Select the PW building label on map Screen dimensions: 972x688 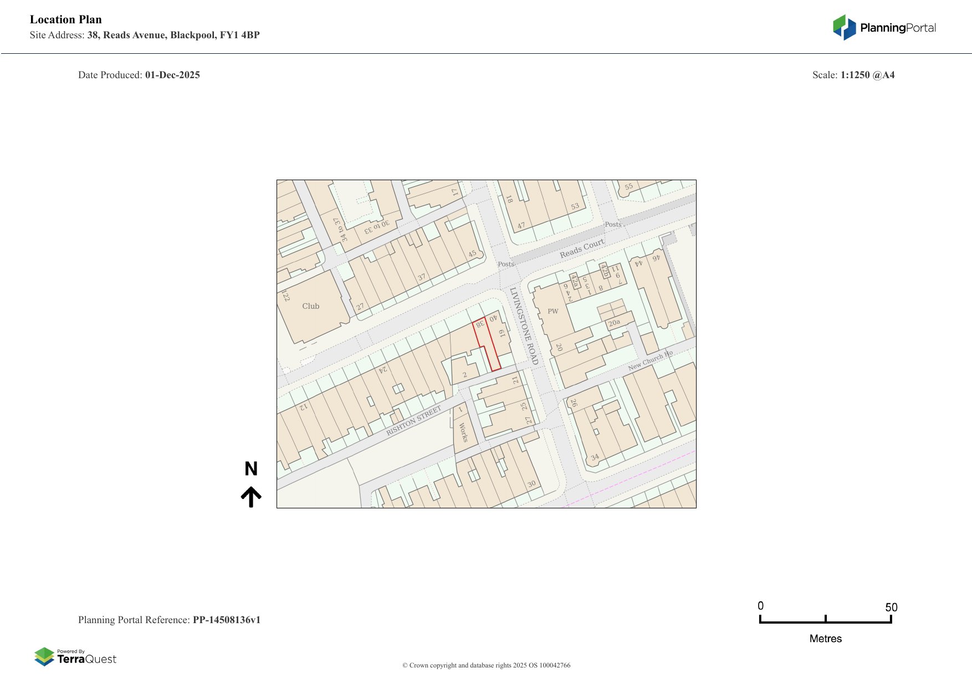point(552,311)
